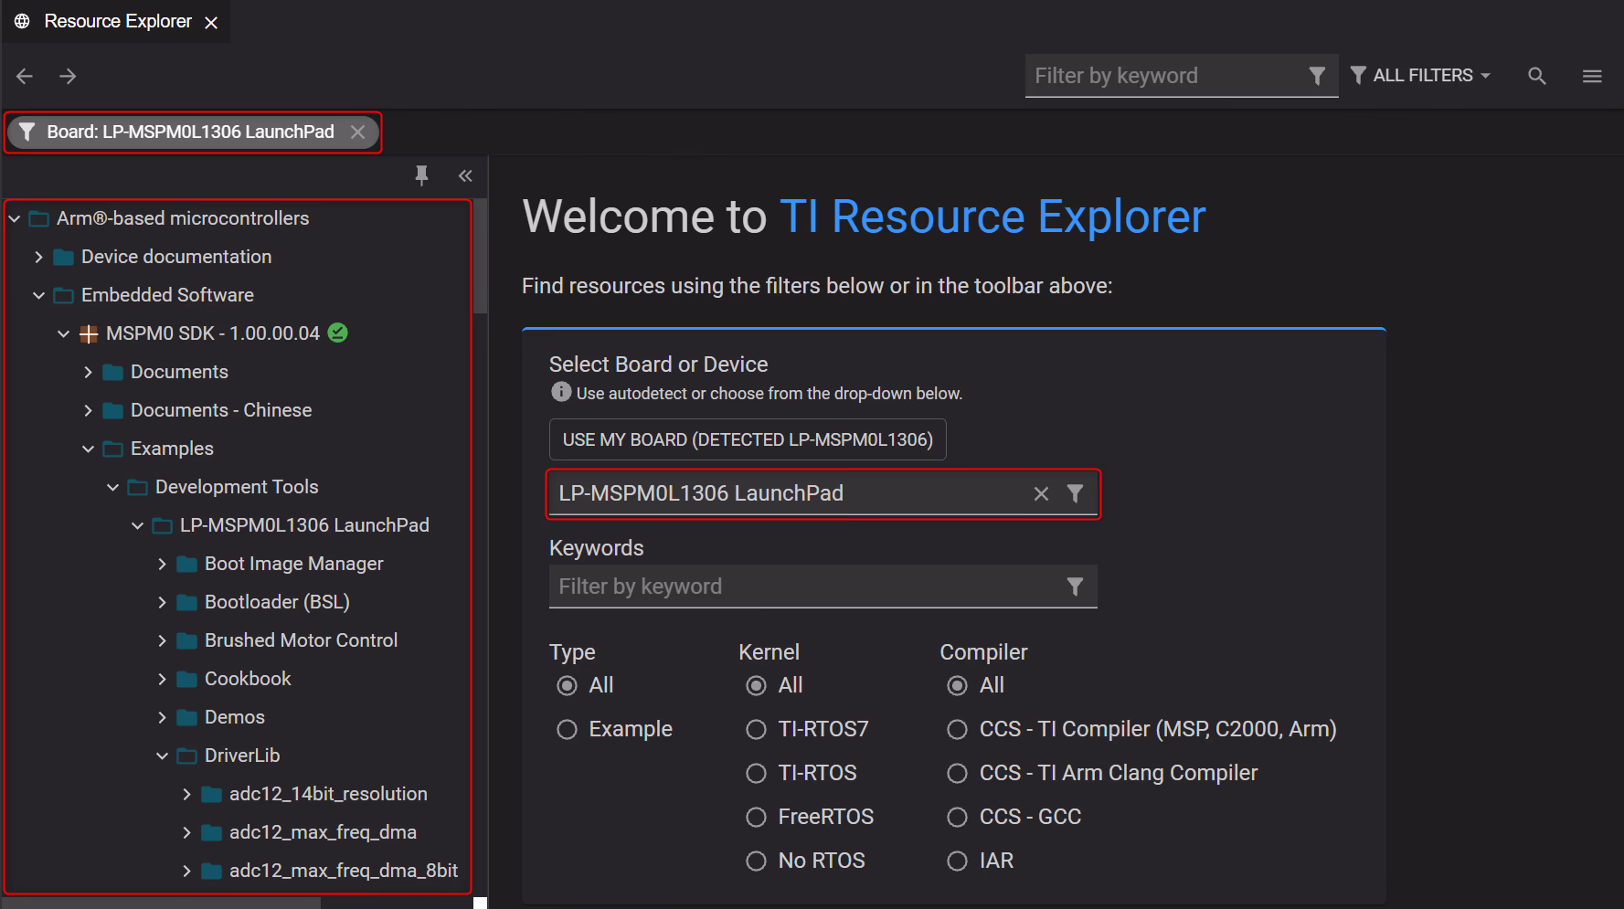
Task: Open the search magnifier icon
Action: 1537,76
